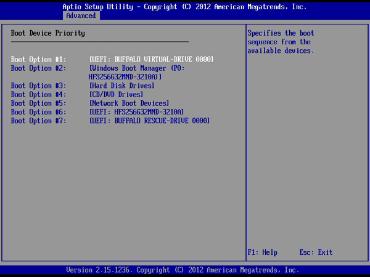Open the UEFI: BUFFALO VIRTUAL-DRIVE 0000 value

[151, 59]
